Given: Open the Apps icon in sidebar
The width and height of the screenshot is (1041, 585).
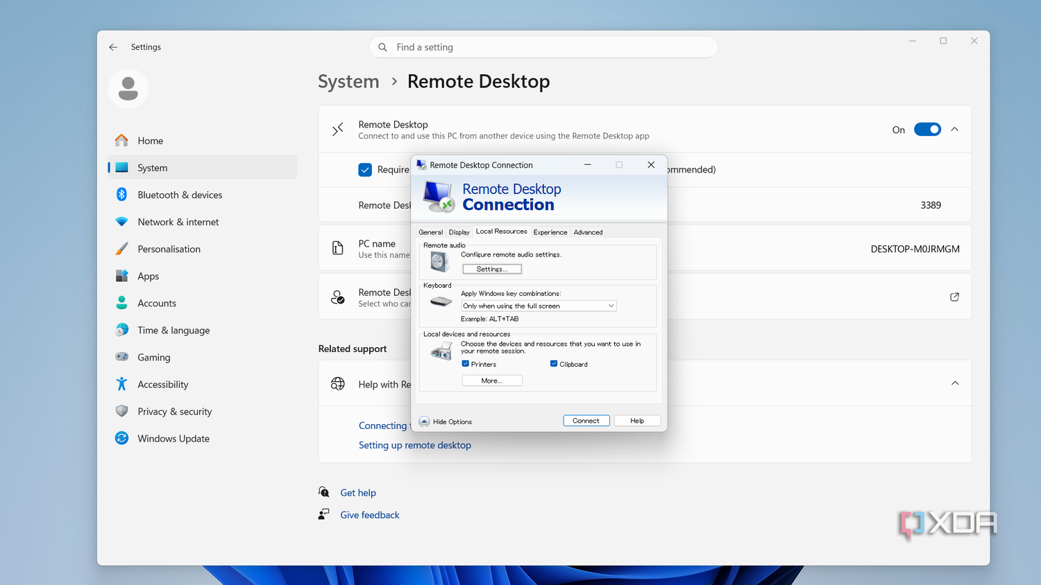Looking at the screenshot, I should click(121, 276).
